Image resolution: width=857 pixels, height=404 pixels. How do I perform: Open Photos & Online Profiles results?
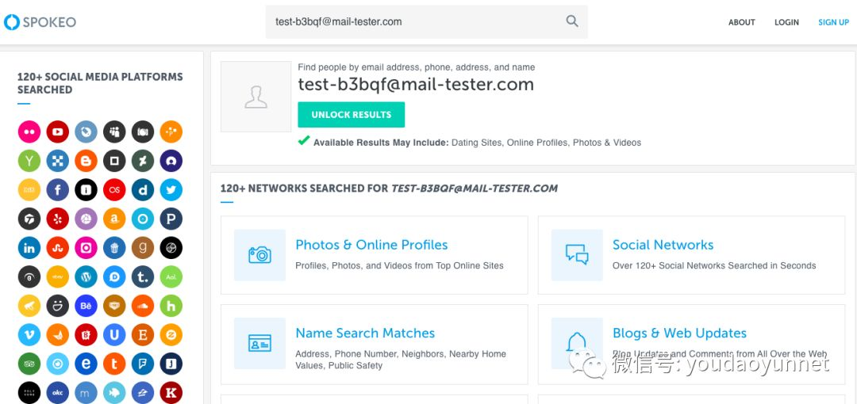375,255
